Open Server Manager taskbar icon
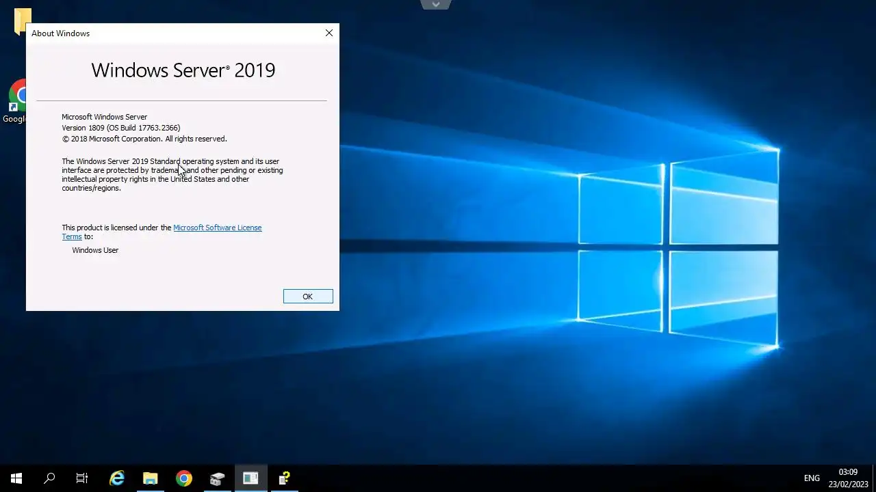The height and width of the screenshot is (492, 876). pyautogui.click(x=217, y=478)
